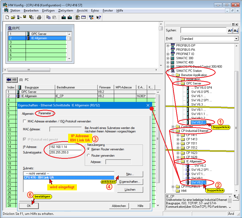242x218 pixels.
Task: Expand the PROFINET IO catalog node
Action: coord(168,54)
